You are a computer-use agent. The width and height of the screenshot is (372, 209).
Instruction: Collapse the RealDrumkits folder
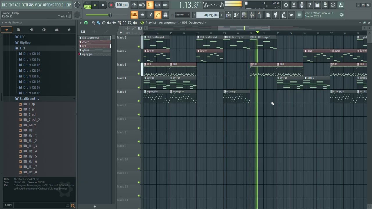pyautogui.click(x=29, y=99)
